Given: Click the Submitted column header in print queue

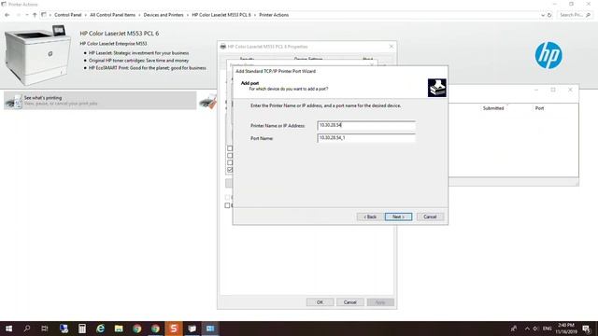Looking at the screenshot, I should click(x=493, y=108).
